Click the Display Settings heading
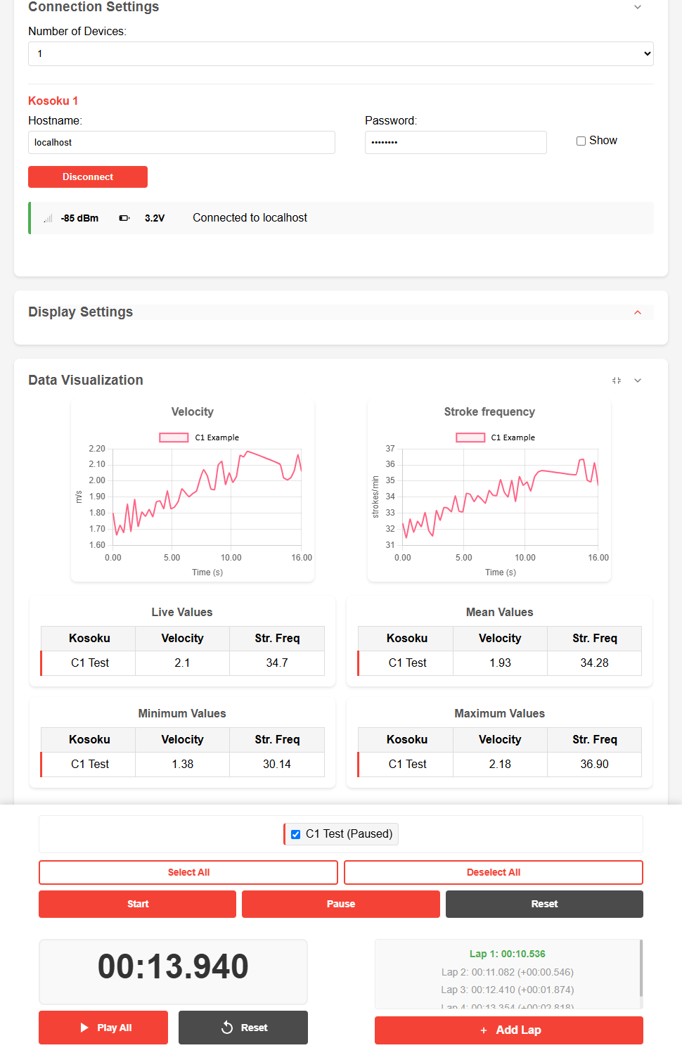Image resolution: width=682 pixels, height=1055 pixels. click(x=80, y=312)
